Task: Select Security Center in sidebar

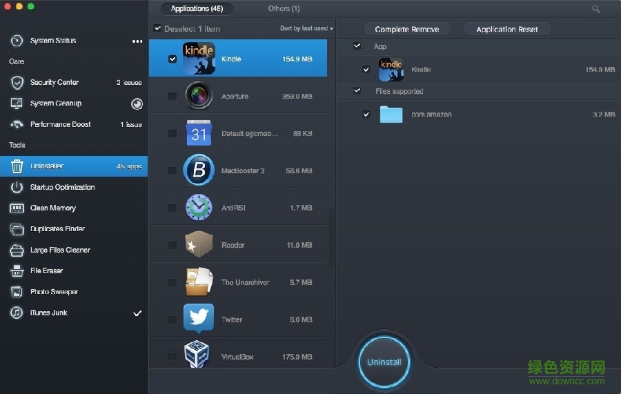Action: tap(74, 82)
